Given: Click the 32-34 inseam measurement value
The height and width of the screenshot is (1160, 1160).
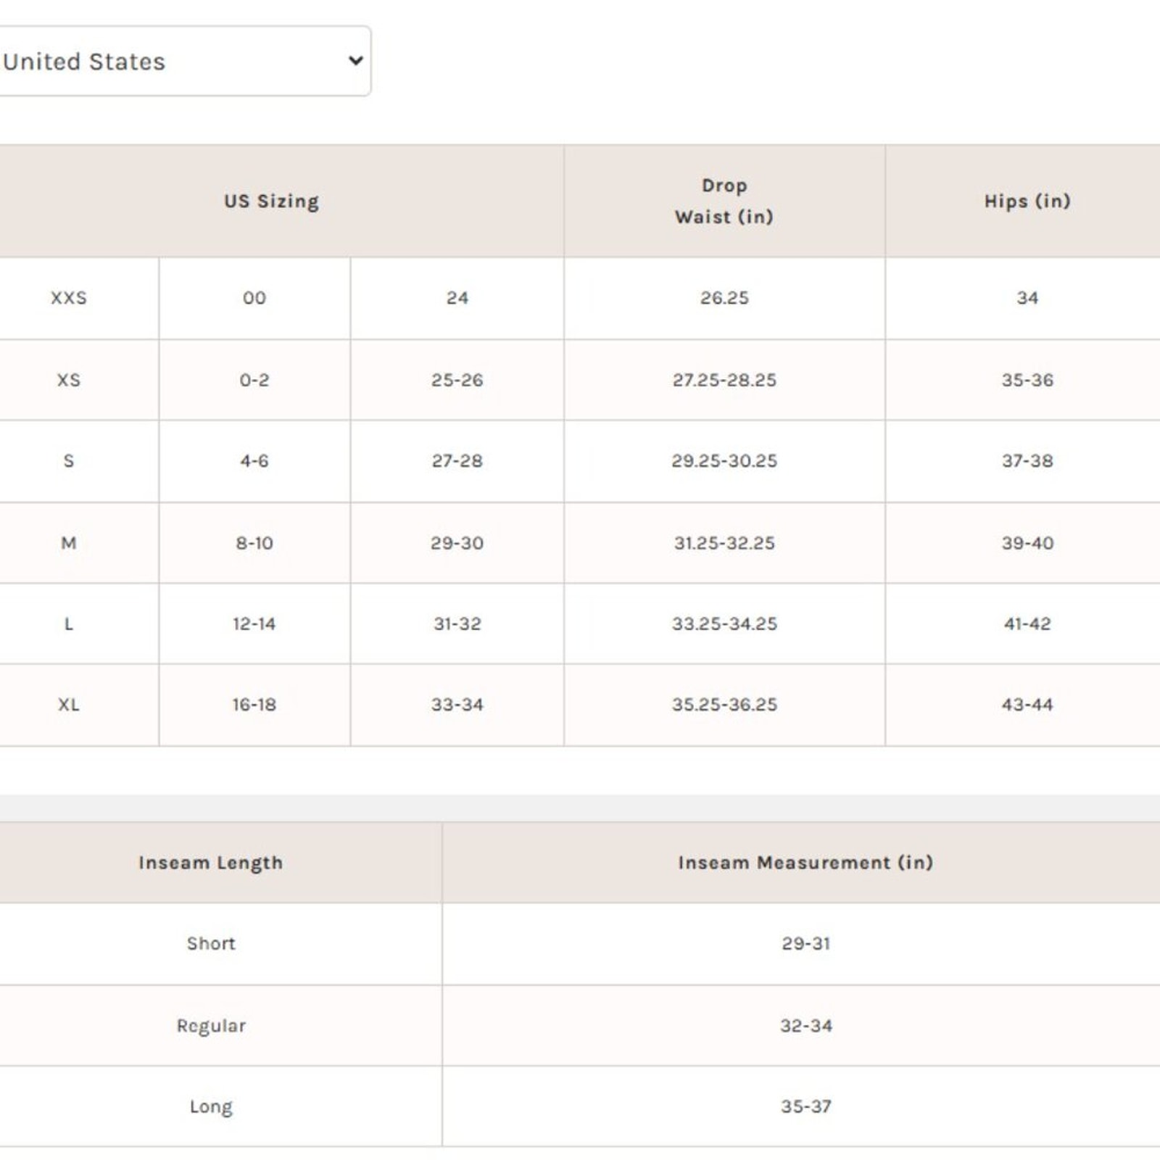Looking at the screenshot, I should coord(806,1026).
